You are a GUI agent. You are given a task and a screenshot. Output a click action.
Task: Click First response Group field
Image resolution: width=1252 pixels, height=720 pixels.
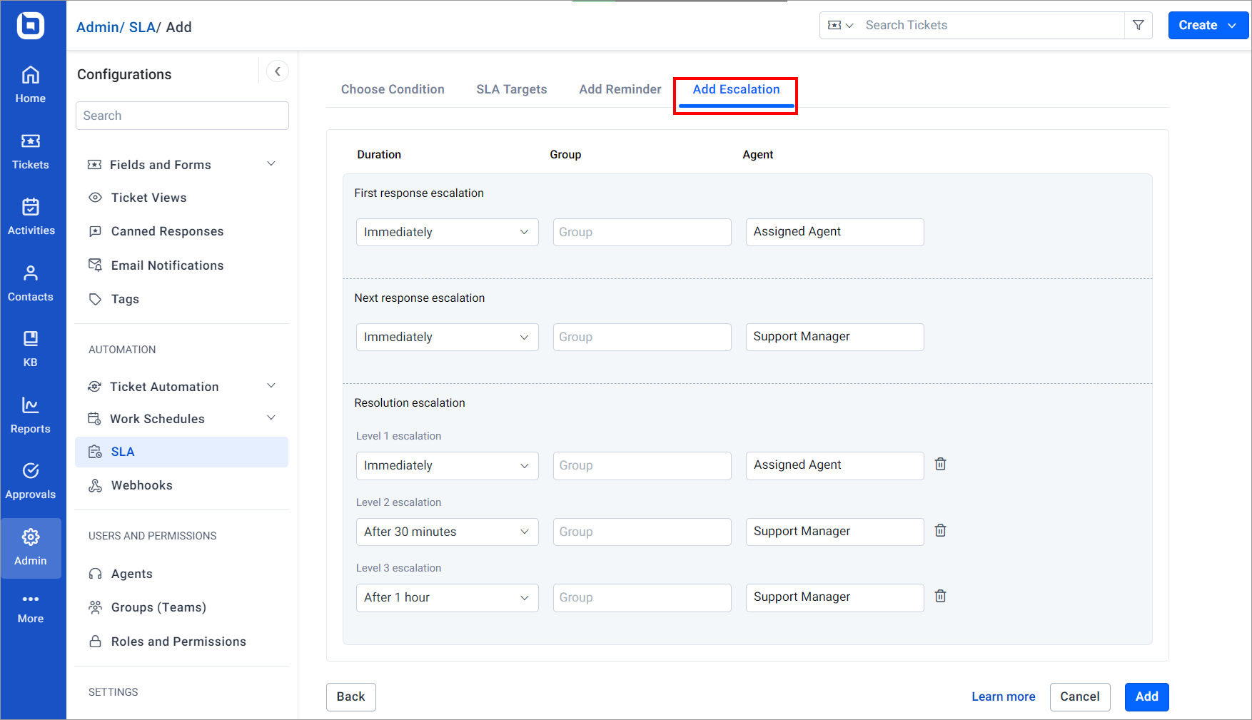[x=642, y=232]
